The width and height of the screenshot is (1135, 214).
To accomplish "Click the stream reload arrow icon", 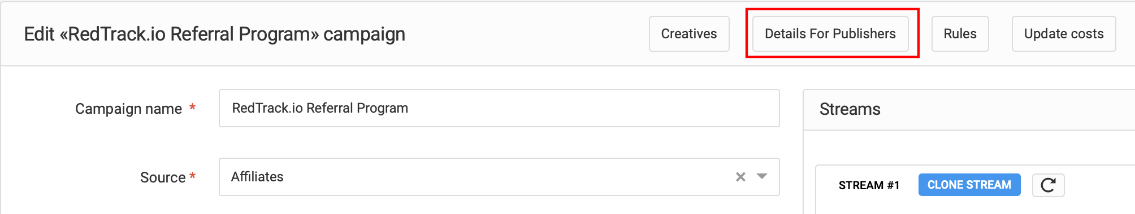I will point(1048,185).
